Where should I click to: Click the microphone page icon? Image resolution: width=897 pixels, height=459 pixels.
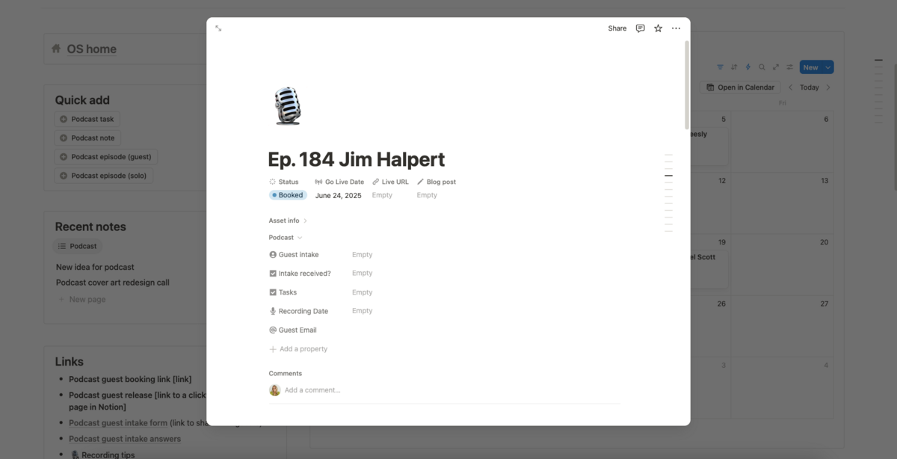tap(288, 105)
